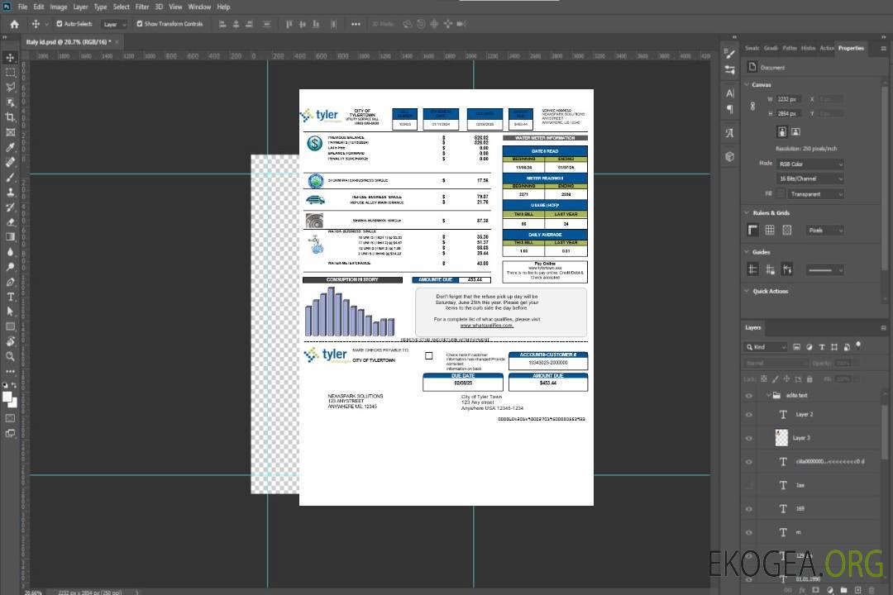Viewport: 893px width, 595px height.
Task: Select the Move tool in the toolbar
Action: pyautogui.click(x=10, y=58)
